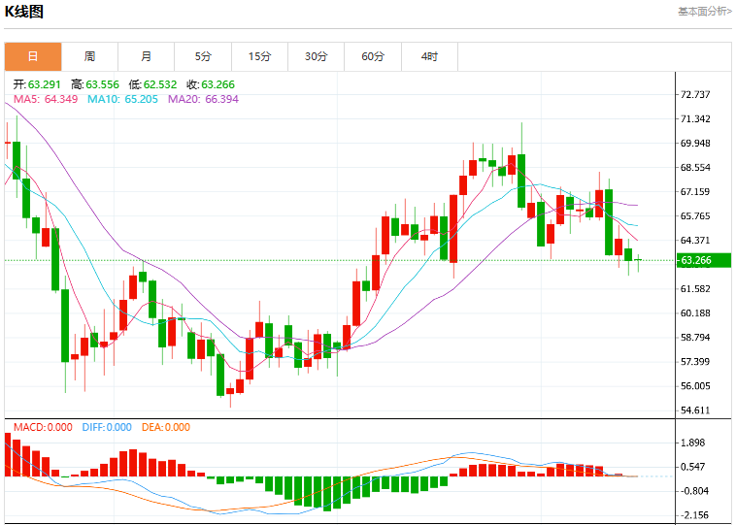Open the 30分 interval tab
The height and width of the screenshot is (525, 736).
(x=316, y=56)
